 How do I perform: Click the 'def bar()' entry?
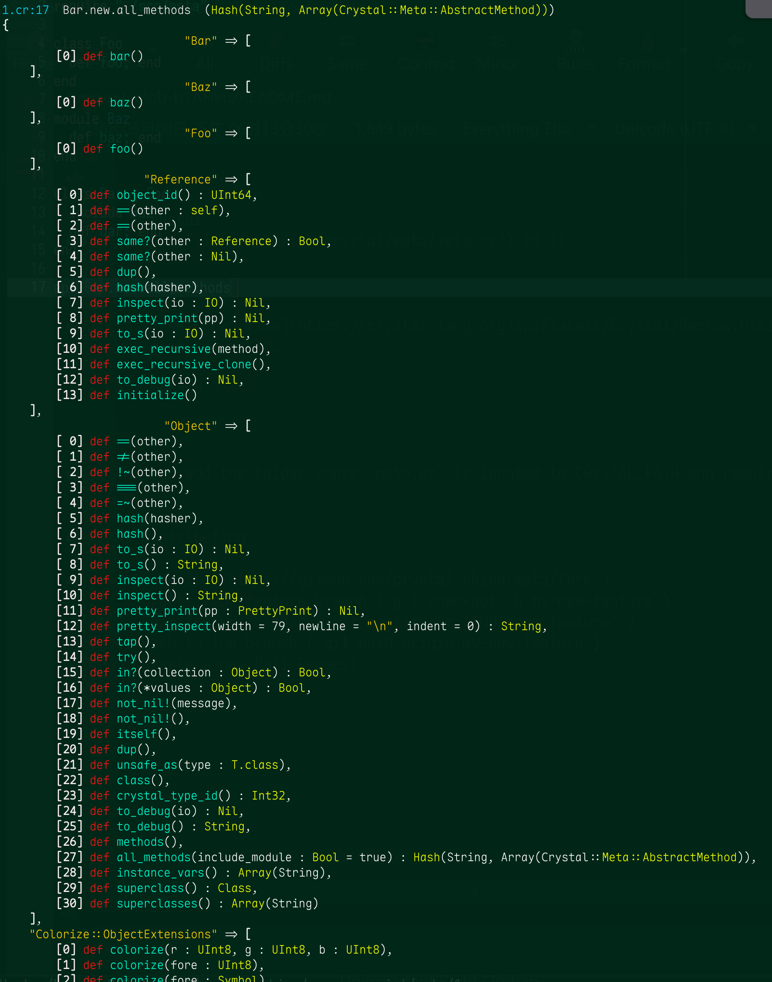click(x=113, y=56)
